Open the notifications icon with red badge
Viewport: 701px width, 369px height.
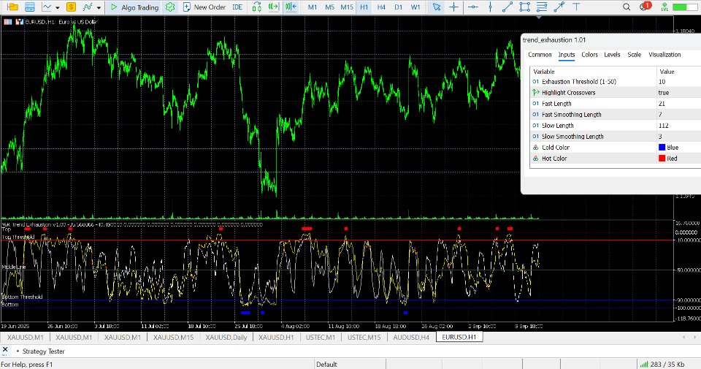[645, 7]
